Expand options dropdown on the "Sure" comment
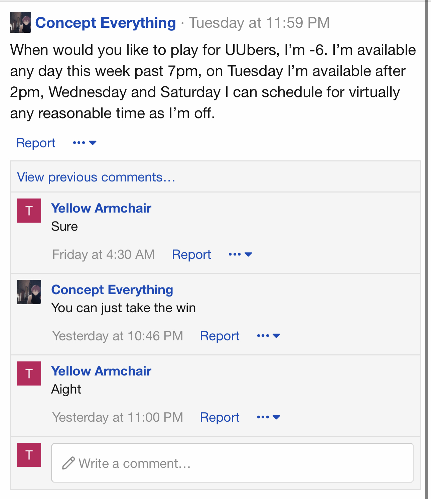431x499 pixels. (240, 255)
